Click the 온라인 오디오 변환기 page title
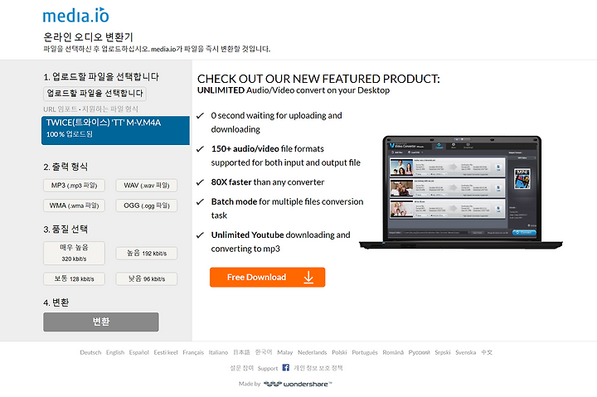The height and width of the screenshot is (397, 597). pos(88,37)
